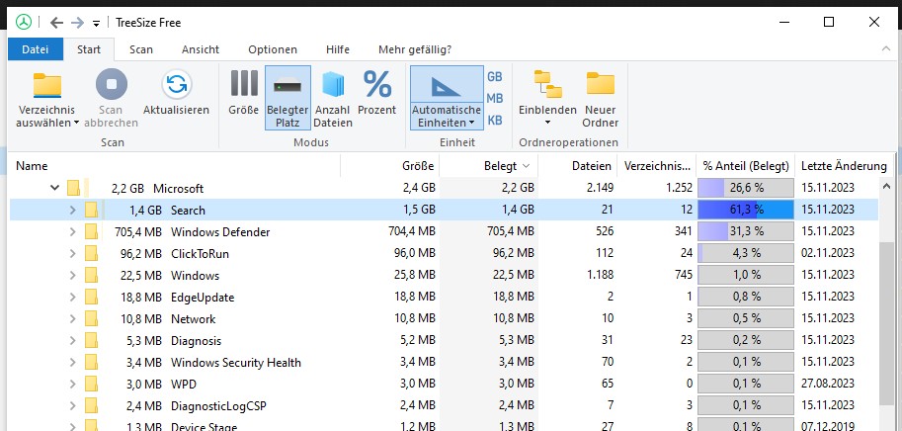This screenshot has width=902, height=431.
Task: Expand the WPD folder
Action: tap(72, 384)
